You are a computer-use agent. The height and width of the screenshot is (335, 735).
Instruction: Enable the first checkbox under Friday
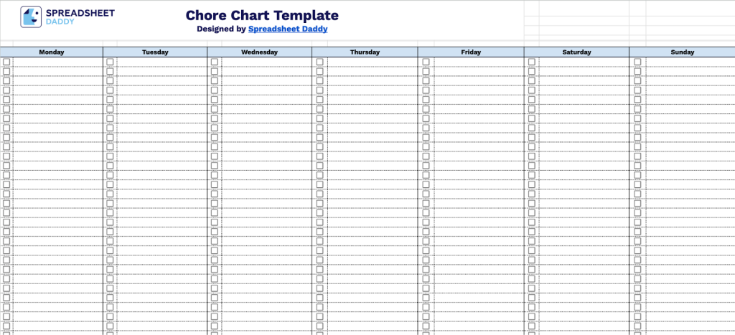pyautogui.click(x=426, y=62)
